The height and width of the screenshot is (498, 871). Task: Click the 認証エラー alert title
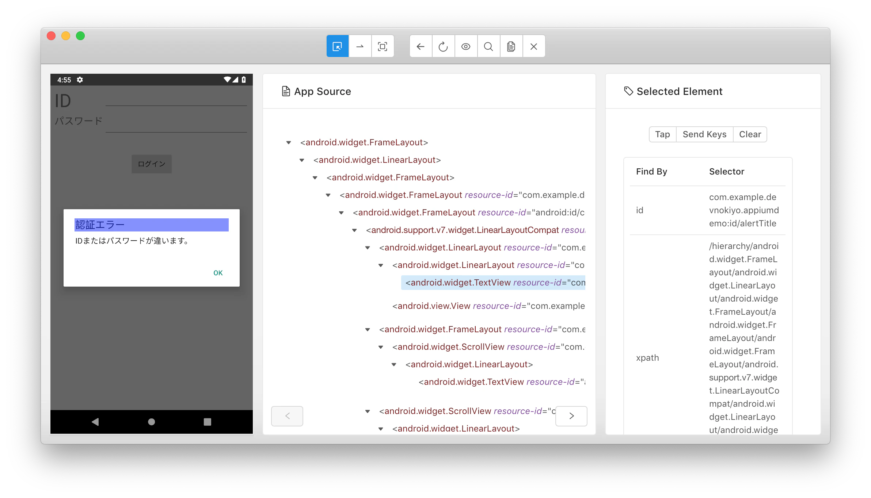coord(152,225)
